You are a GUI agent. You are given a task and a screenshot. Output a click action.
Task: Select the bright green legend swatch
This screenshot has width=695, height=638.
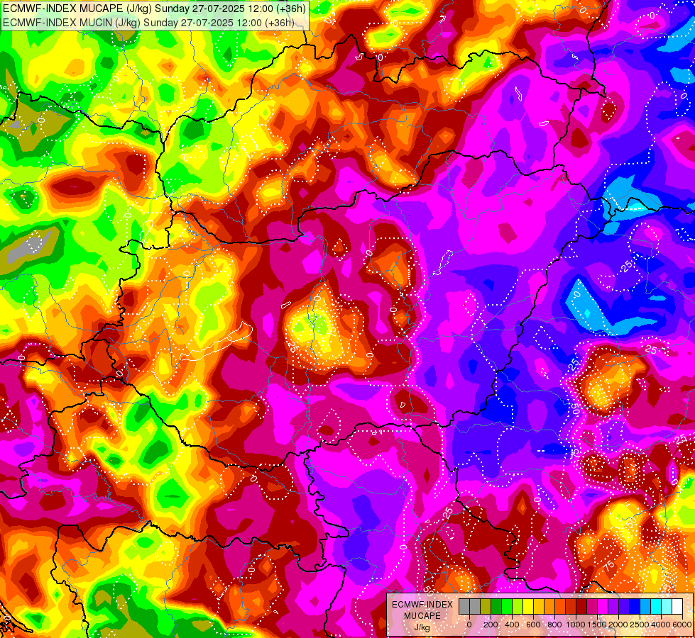point(507,607)
